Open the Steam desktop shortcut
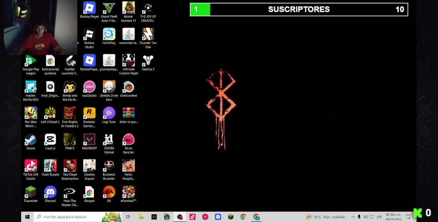438x222 pixels. 30,142
